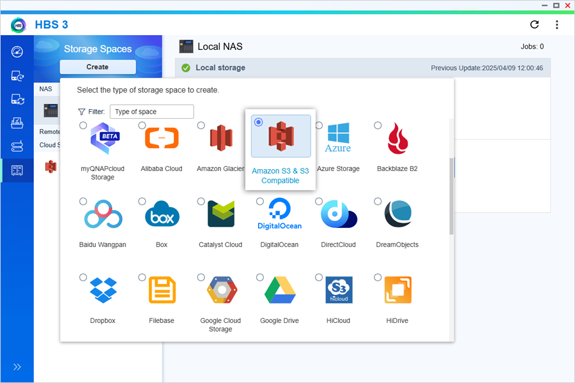This screenshot has width=575, height=383.
Task: Click the Amazon Glacier logo icon
Action: tap(221, 138)
